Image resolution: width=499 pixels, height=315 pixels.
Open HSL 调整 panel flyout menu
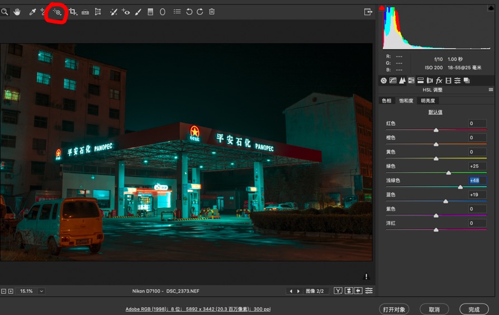(491, 90)
